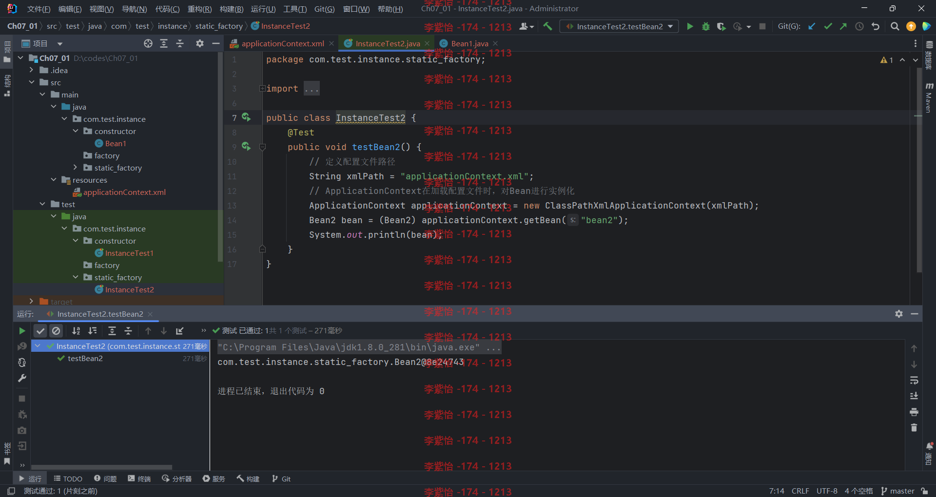Image resolution: width=936 pixels, height=497 pixels.
Task: Open the 问题 problems tool window
Action: pos(105,478)
